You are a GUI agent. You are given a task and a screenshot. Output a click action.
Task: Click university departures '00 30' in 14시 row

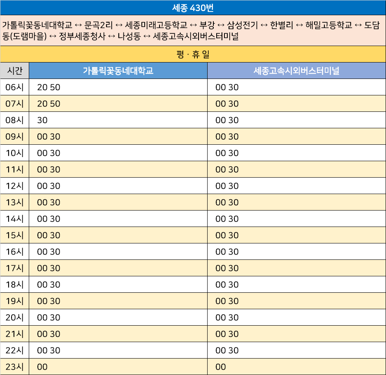49,219
